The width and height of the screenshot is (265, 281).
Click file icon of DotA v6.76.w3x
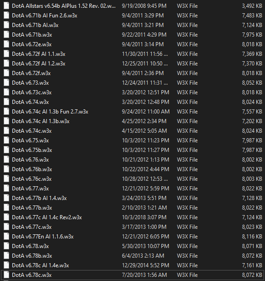coord(6,160)
